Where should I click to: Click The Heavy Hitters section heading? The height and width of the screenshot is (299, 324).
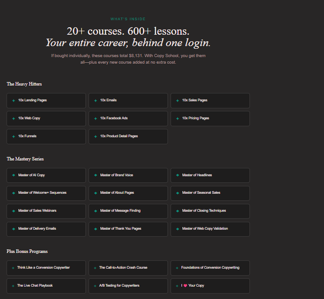pyautogui.click(x=24, y=84)
